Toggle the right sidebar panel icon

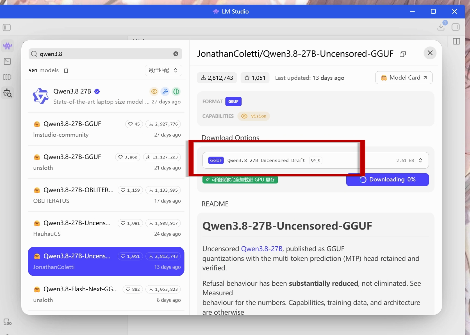(x=456, y=27)
